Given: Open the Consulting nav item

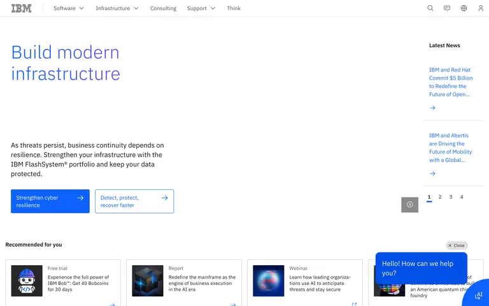Looking at the screenshot, I should coord(163,8).
